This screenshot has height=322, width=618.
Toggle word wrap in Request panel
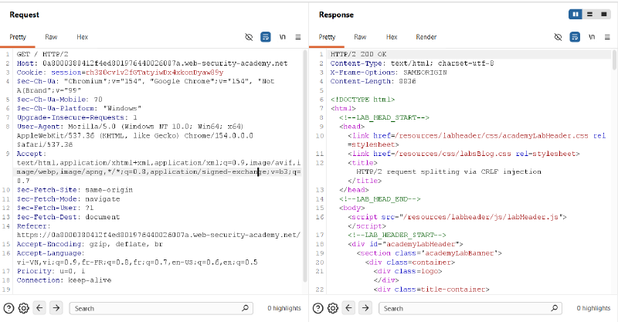(266, 37)
